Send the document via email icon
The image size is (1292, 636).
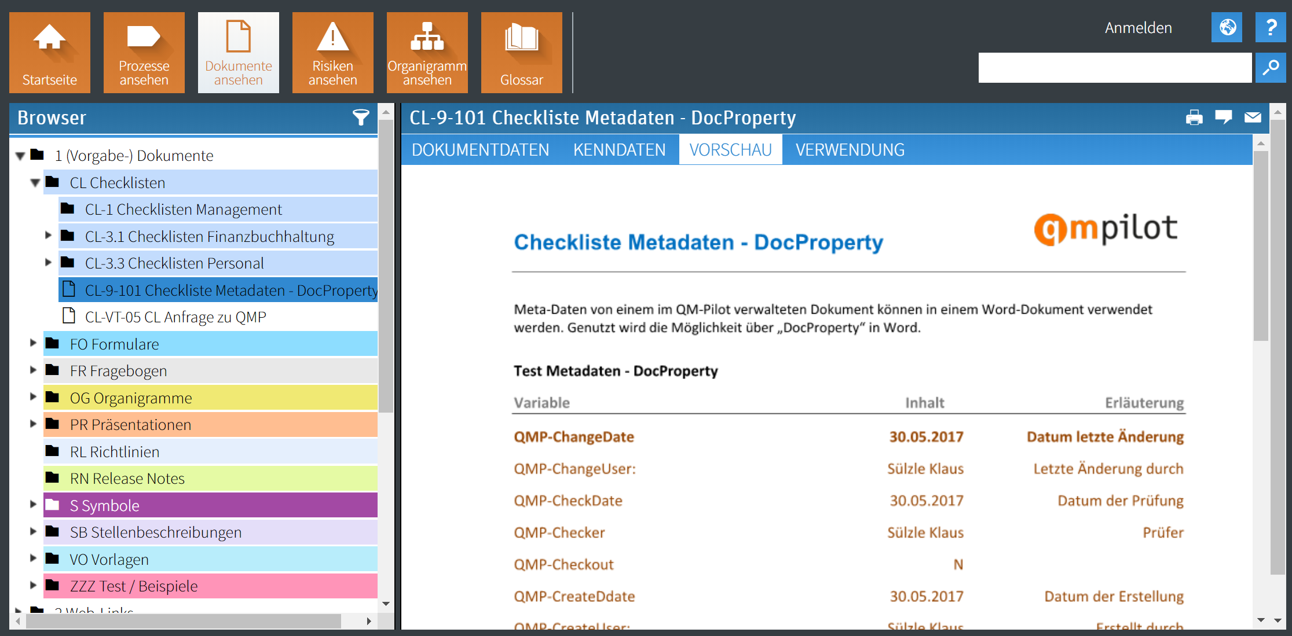(1253, 117)
